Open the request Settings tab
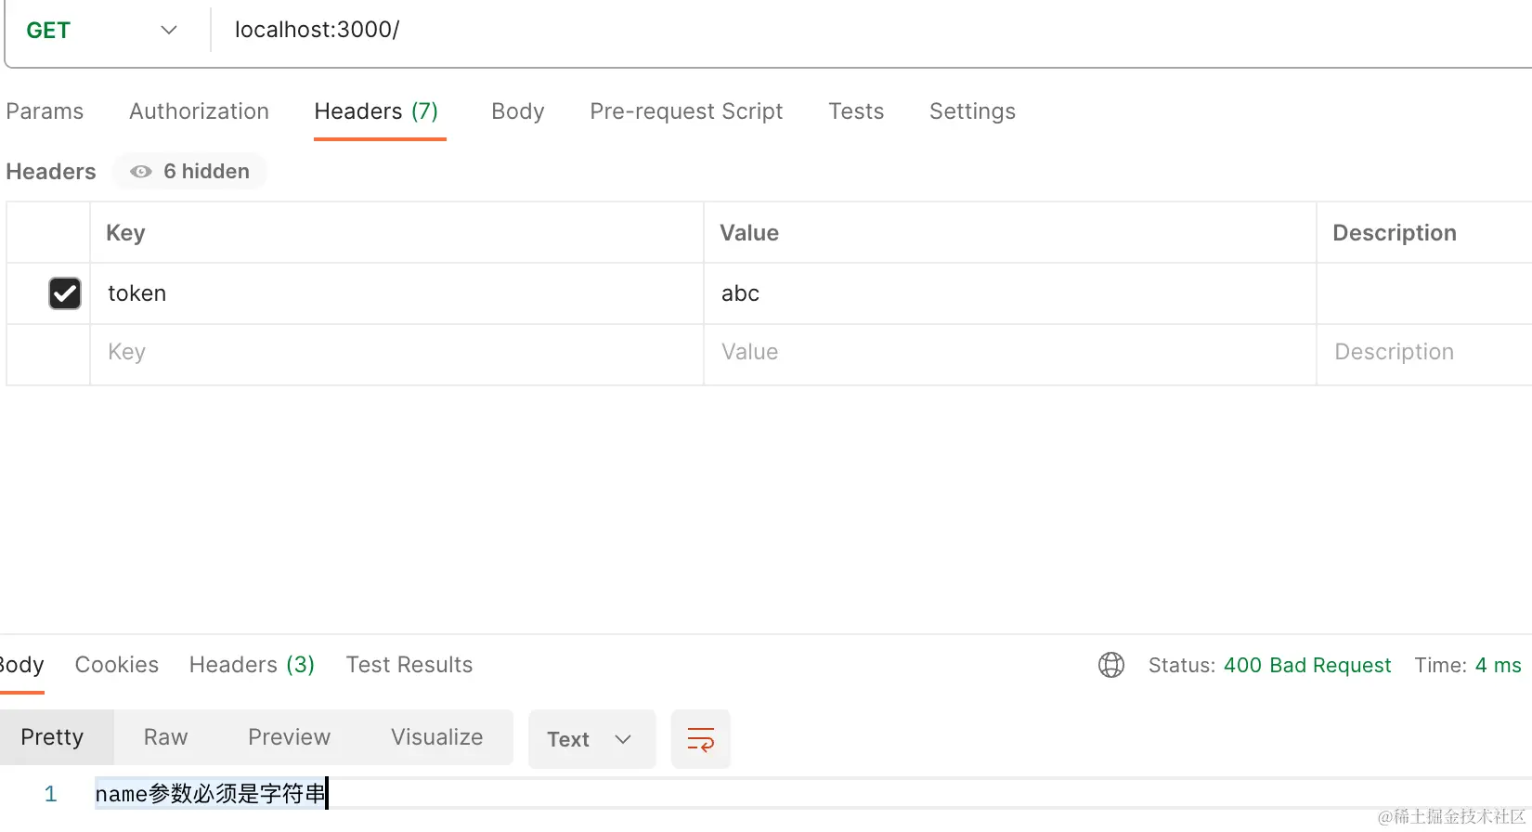Image resolution: width=1532 pixels, height=832 pixels. click(x=972, y=111)
